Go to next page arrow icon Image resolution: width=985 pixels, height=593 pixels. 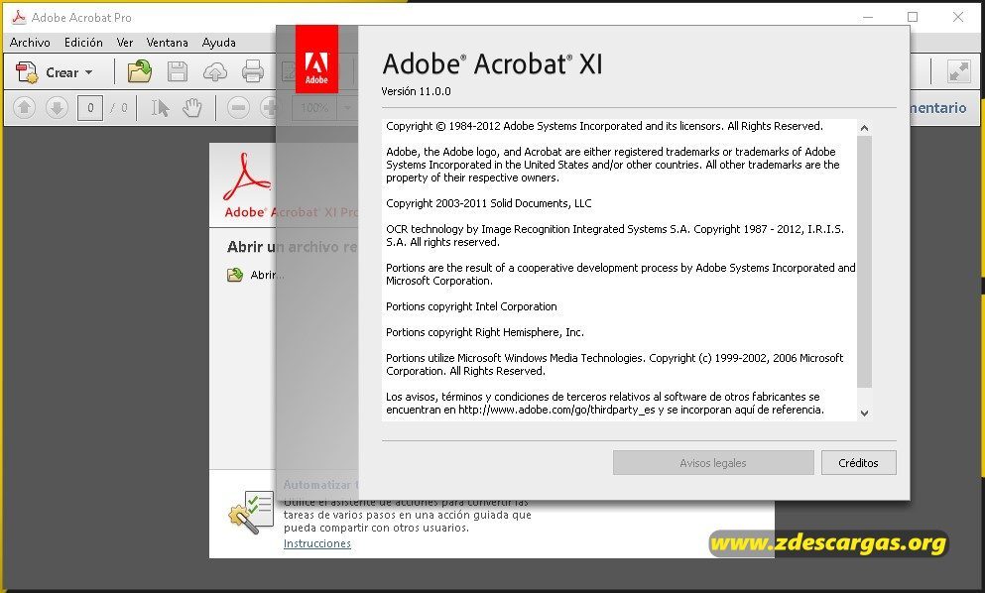[57, 108]
